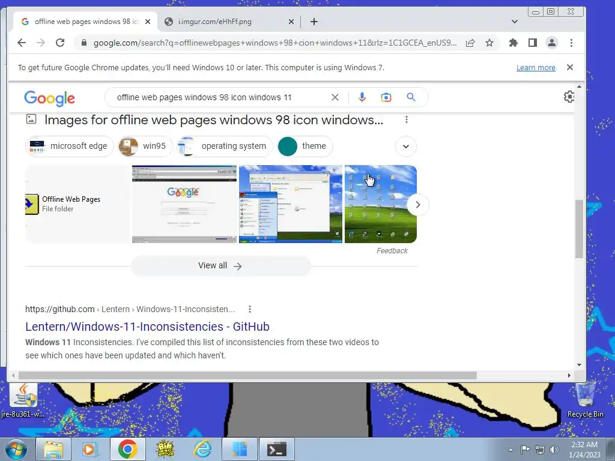Image resolution: width=615 pixels, height=461 pixels.
Task: Click the Chrome taskbar icon
Action: point(127,449)
